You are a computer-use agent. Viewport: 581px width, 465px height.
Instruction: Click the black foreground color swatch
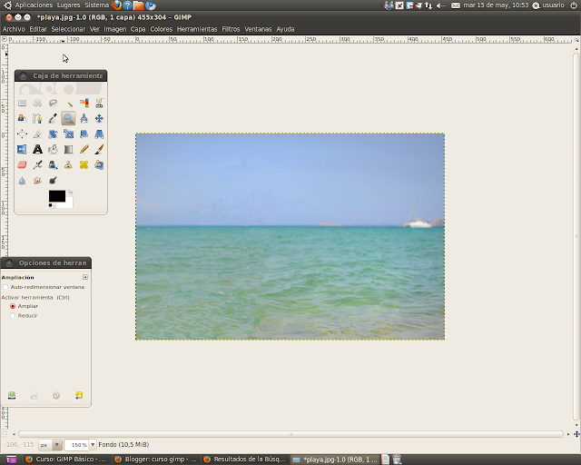pyautogui.click(x=57, y=196)
